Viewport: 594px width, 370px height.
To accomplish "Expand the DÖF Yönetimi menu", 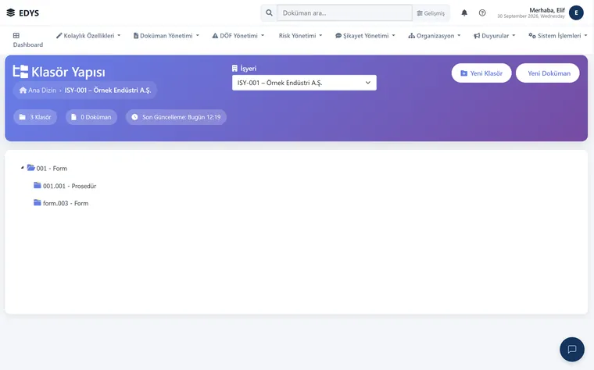I will tap(238, 36).
